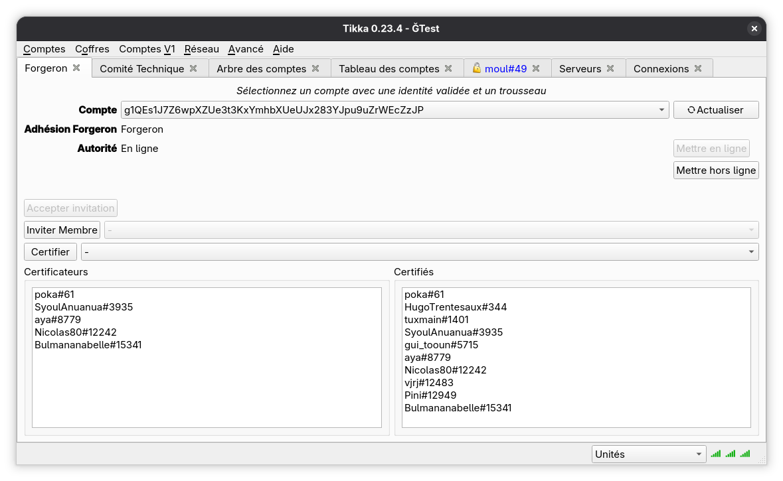Close the Tableau des comptes tab

pos(449,68)
